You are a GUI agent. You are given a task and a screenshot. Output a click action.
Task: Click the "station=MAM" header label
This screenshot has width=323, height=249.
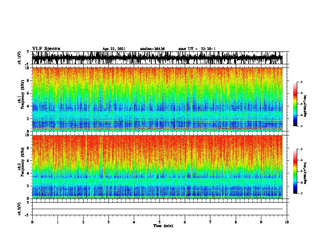point(152,49)
